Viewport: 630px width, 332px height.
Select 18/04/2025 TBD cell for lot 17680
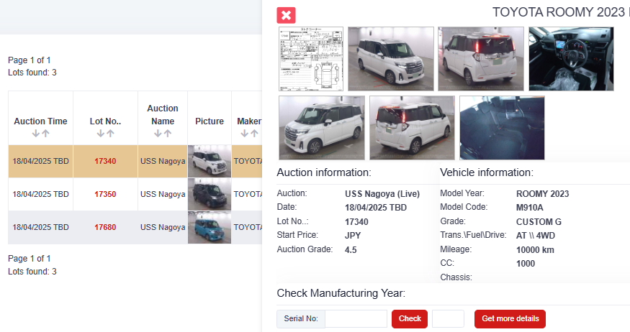[x=40, y=227]
